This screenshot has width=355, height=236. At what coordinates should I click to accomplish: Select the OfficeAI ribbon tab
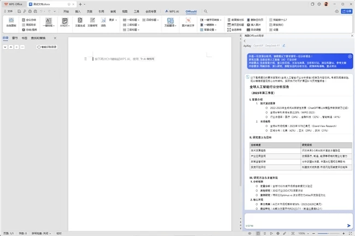(x=191, y=11)
